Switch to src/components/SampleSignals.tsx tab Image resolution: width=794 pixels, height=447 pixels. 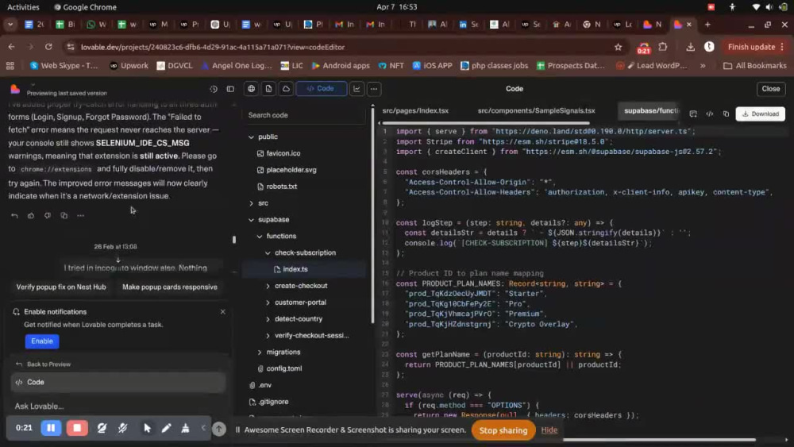536,110
